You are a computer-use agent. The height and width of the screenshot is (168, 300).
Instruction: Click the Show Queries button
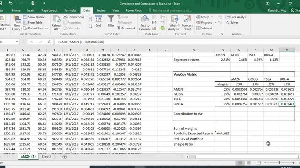pyautogui.click(x=35, y=17)
